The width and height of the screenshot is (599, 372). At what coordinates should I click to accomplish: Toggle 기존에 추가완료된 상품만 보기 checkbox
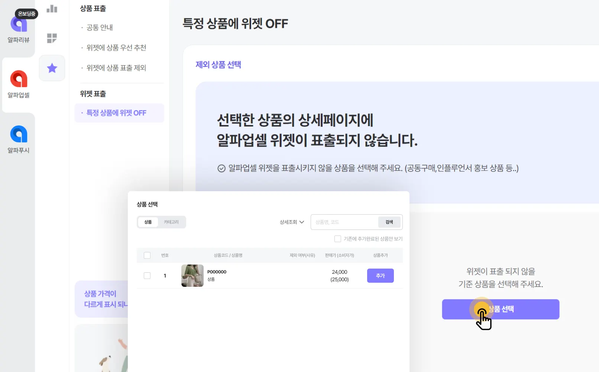click(x=338, y=239)
